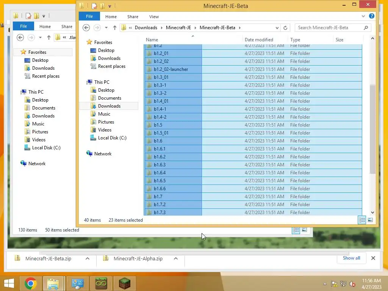Open Explorer Help question mark icon
This screenshot has width=388, height=291.
[x=371, y=16]
